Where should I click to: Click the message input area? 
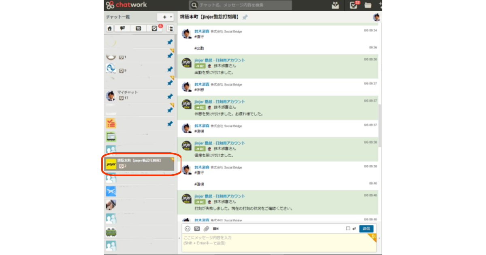279,242
